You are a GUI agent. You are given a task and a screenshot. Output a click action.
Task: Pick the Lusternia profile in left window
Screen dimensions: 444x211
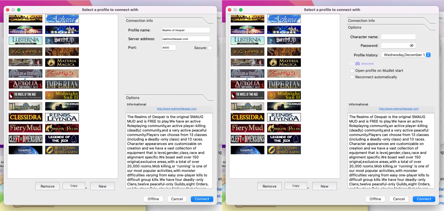tap(26, 41)
